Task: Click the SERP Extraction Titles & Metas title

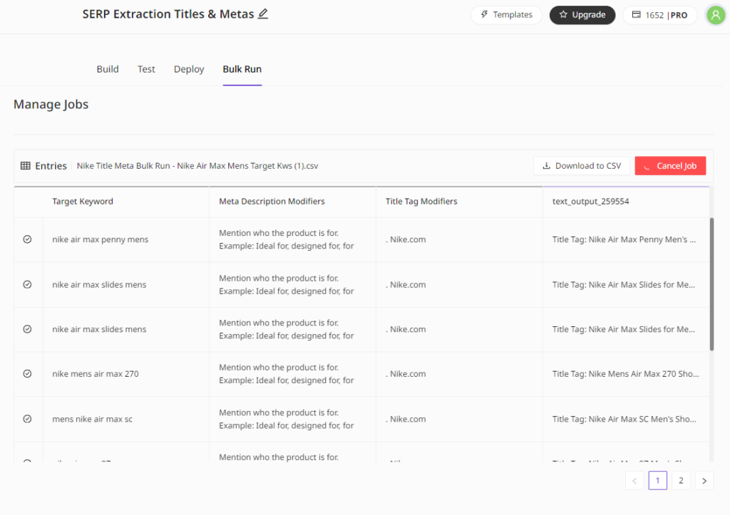Action: (168, 14)
